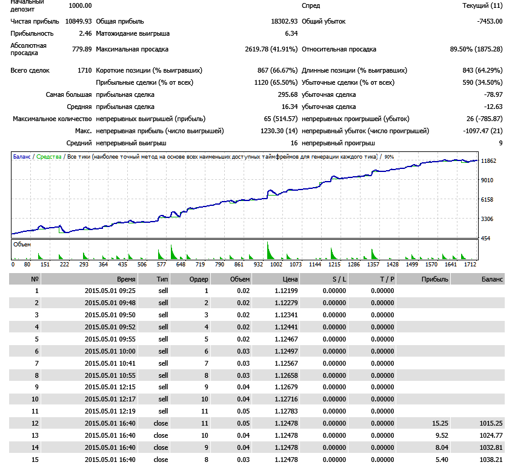Select time cell 2015.05.01 09:50

click(x=110, y=315)
